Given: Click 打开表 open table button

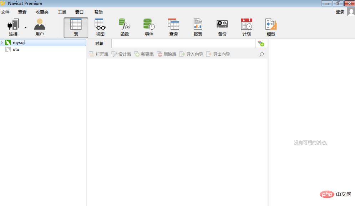Looking at the screenshot, I should pos(99,54).
